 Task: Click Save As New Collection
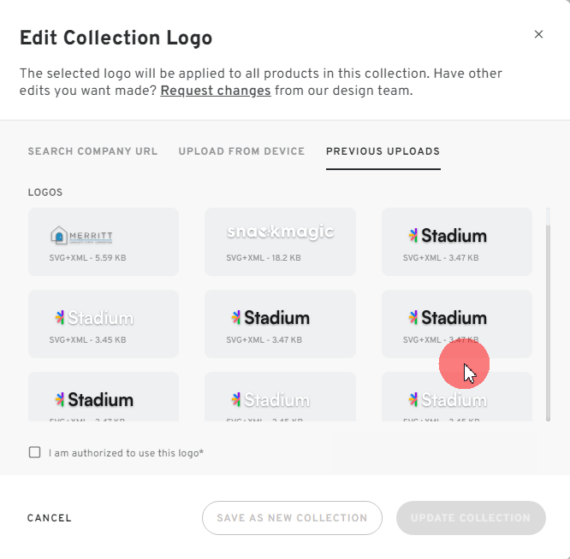292,518
